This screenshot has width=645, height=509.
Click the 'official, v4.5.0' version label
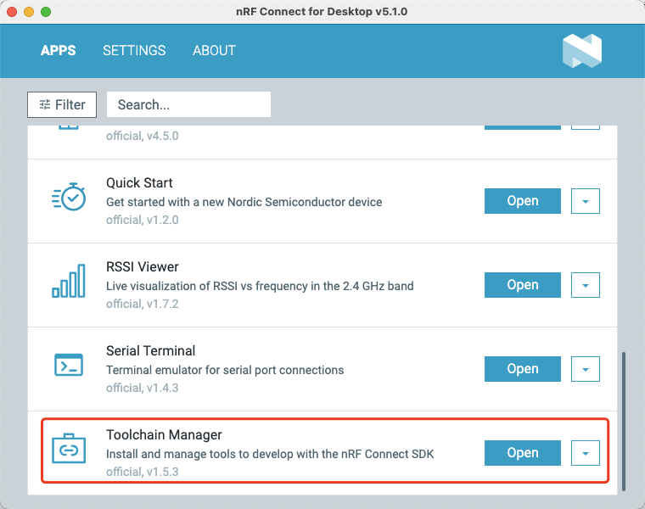coord(143,136)
